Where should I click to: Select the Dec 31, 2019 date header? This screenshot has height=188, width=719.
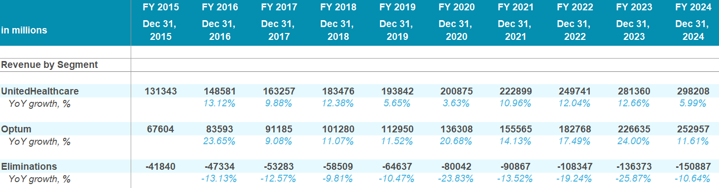397,31
